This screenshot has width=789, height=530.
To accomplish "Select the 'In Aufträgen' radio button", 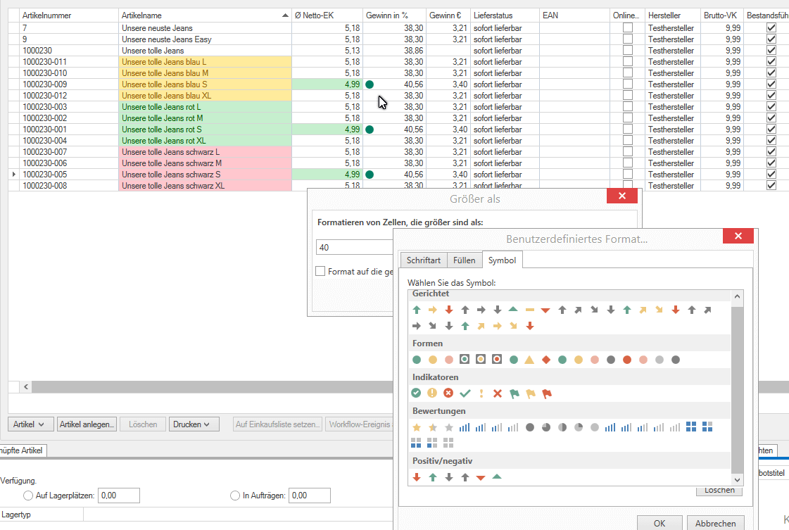I will pyautogui.click(x=235, y=496).
